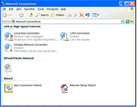Open the Favorites menu
Viewport: 137px width, 107px height.
pyautogui.click(x=30, y=9)
